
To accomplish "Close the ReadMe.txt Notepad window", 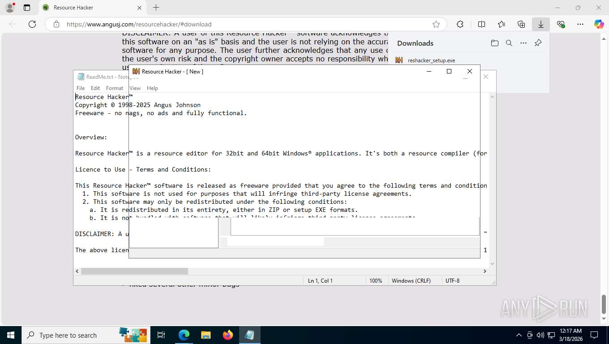I will click(x=486, y=77).
